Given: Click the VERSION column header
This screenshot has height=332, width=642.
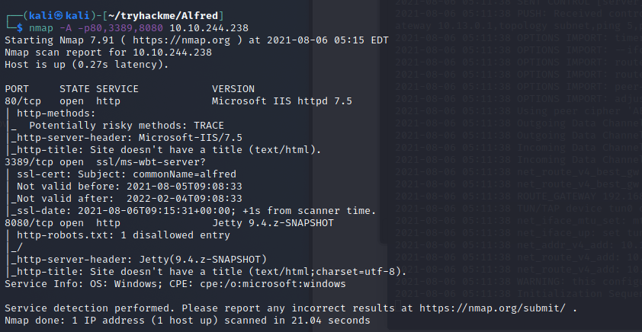Looking at the screenshot, I should 233,88.
